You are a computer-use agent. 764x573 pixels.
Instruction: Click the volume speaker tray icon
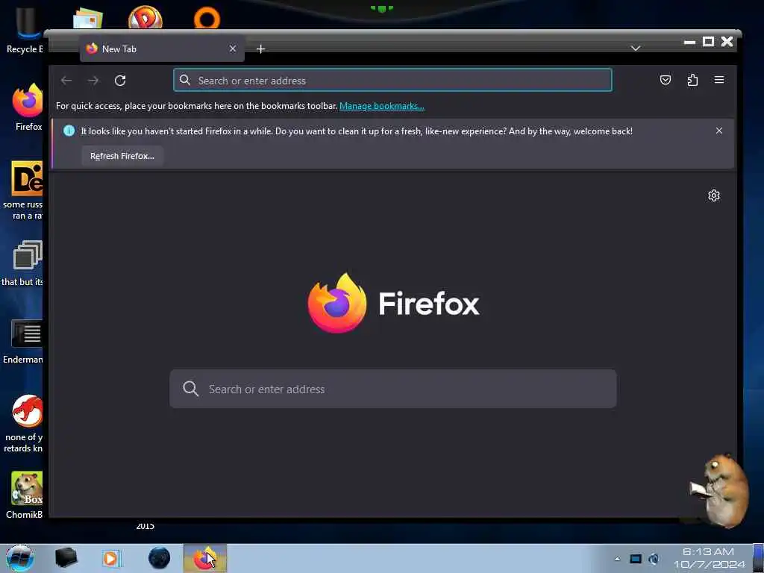[654, 559]
